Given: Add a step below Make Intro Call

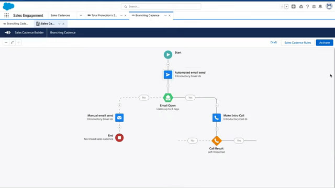Looking at the screenshot, I should tap(217, 129).
